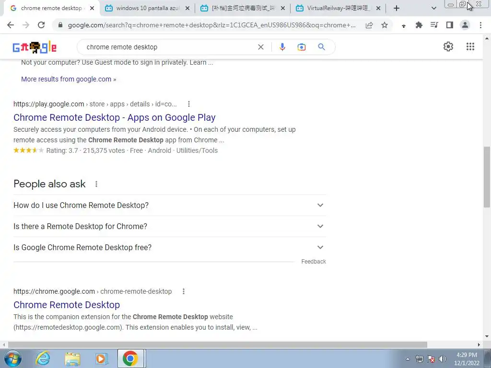Click the Feedback link

pyautogui.click(x=314, y=262)
